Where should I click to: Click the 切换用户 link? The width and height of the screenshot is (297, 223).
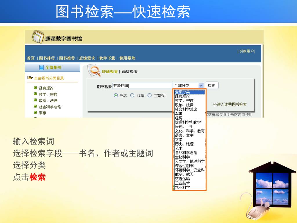pos(247,51)
